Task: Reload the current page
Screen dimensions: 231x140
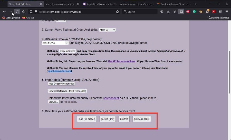Action: coord(17,12)
